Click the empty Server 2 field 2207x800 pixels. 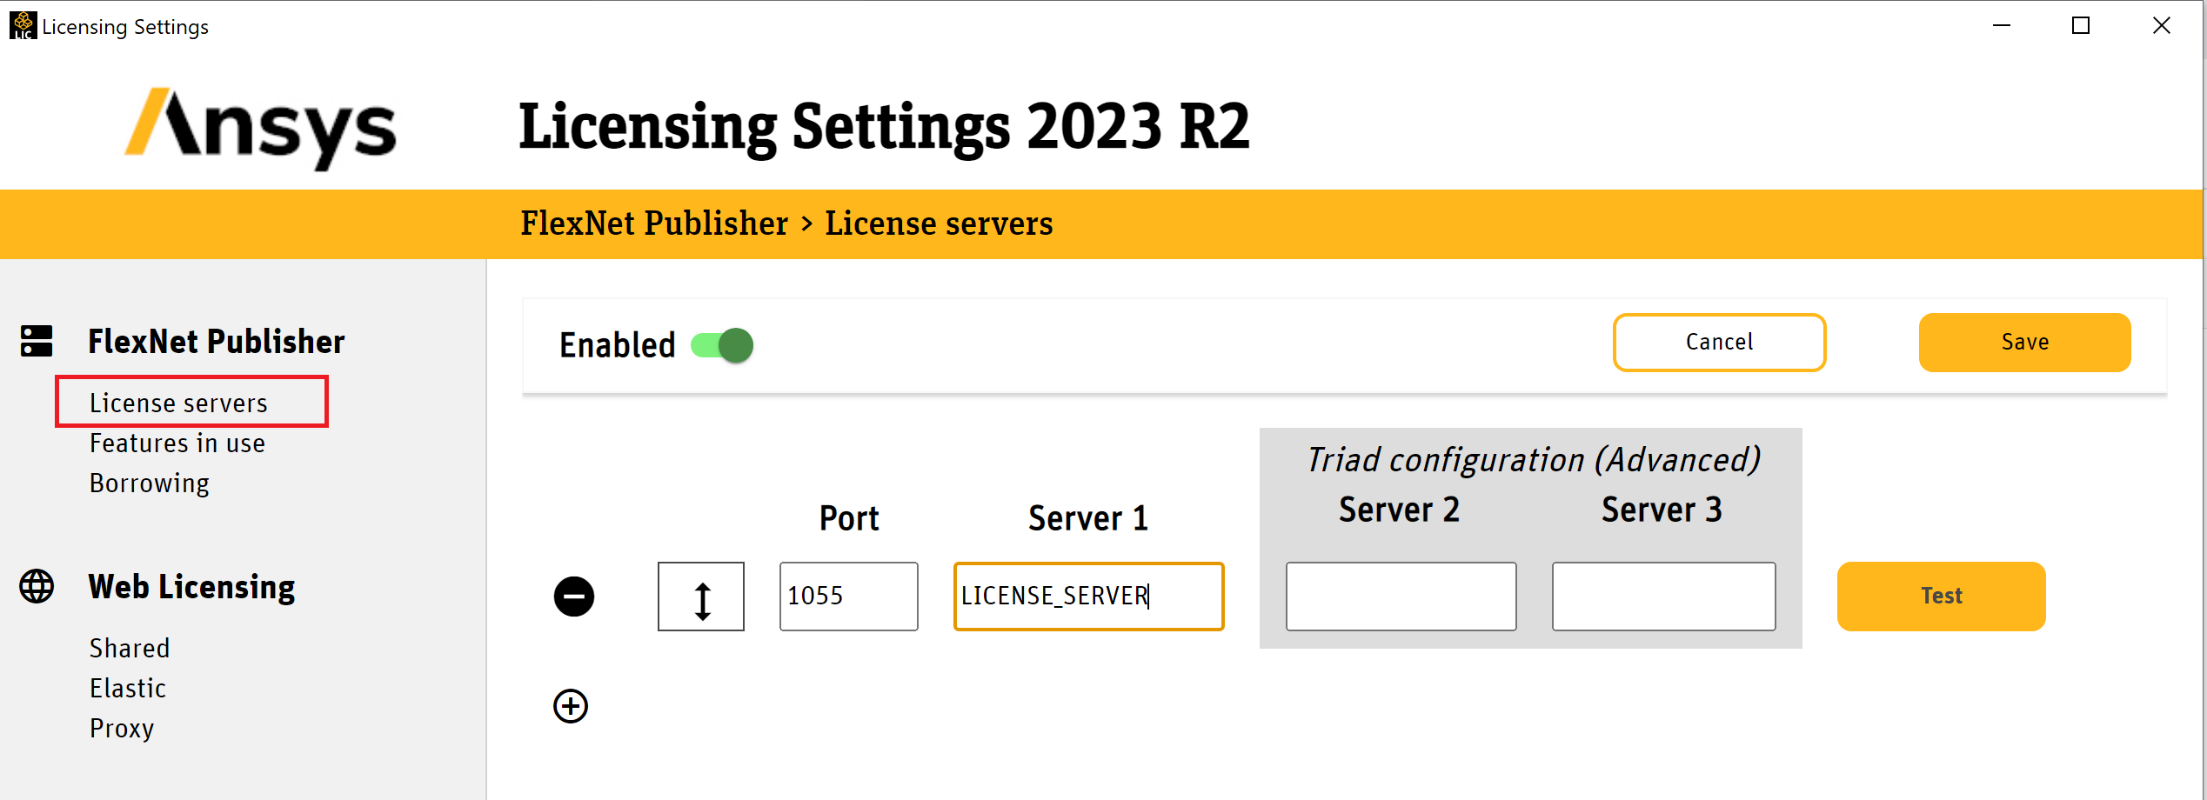pyautogui.click(x=1401, y=597)
